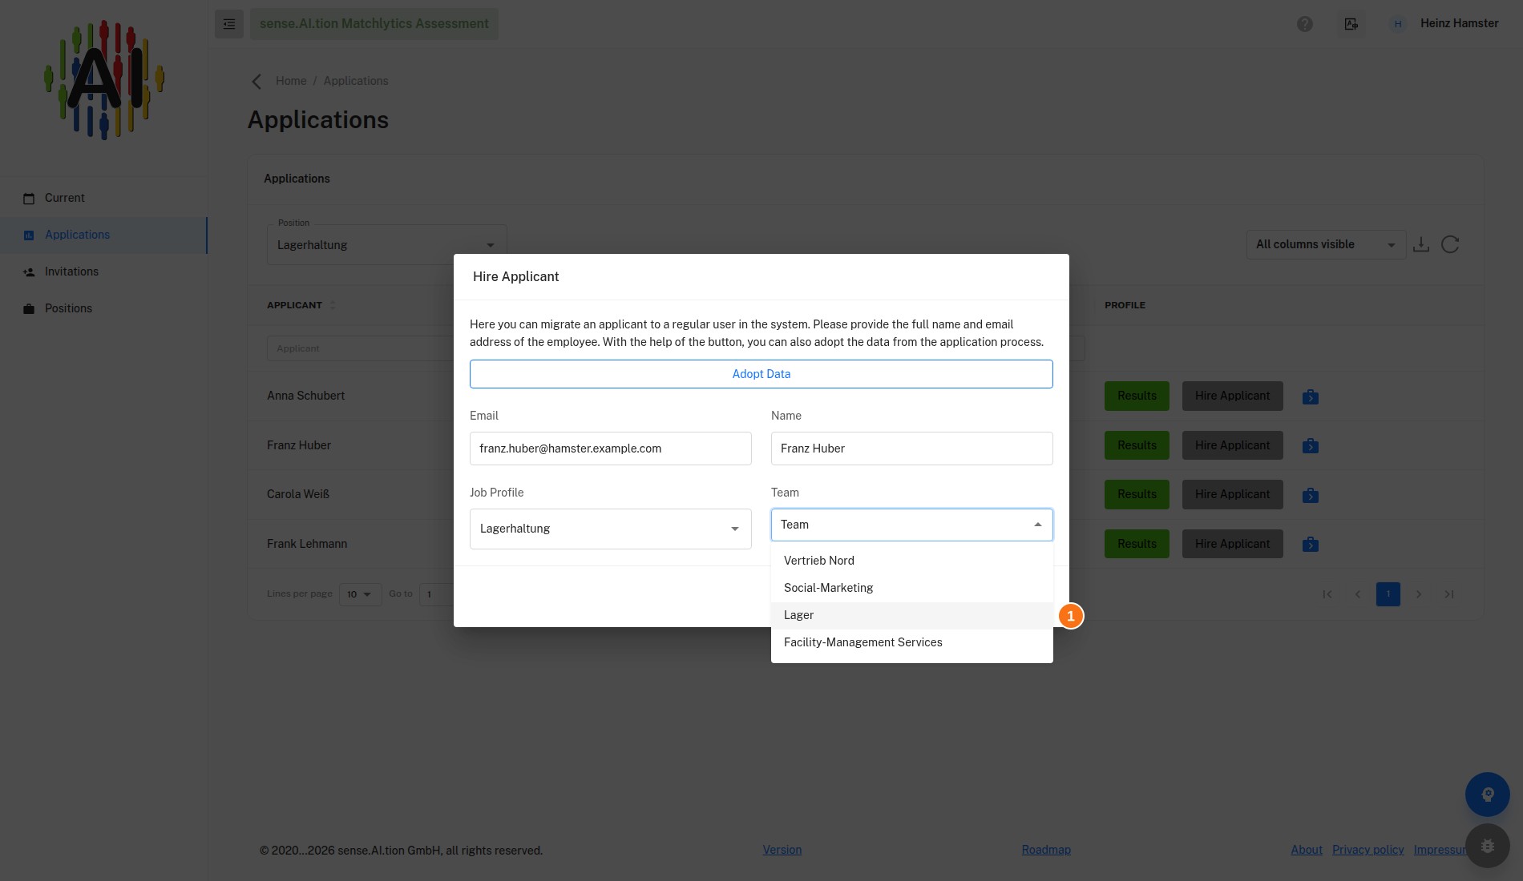Screen dimensions: 1523x881
Task: Click the Name input field
Action: pos(912,449)
